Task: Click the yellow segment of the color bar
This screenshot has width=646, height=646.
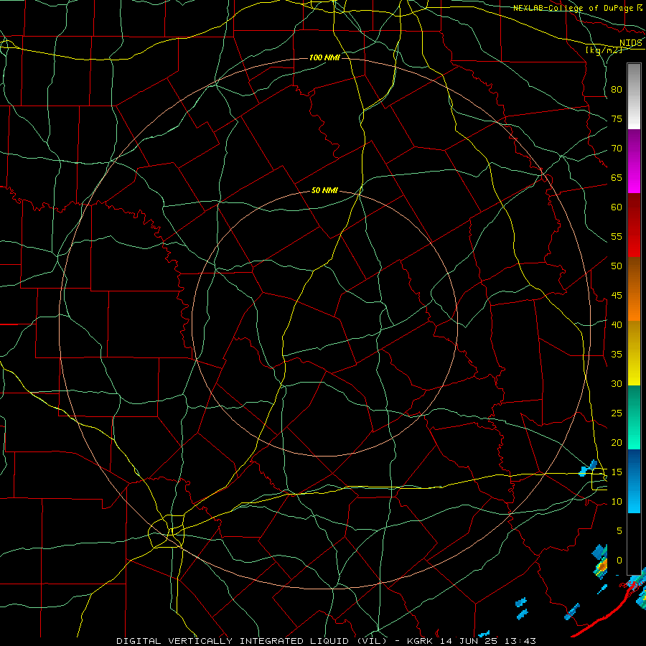Action: tap(634, 353)
